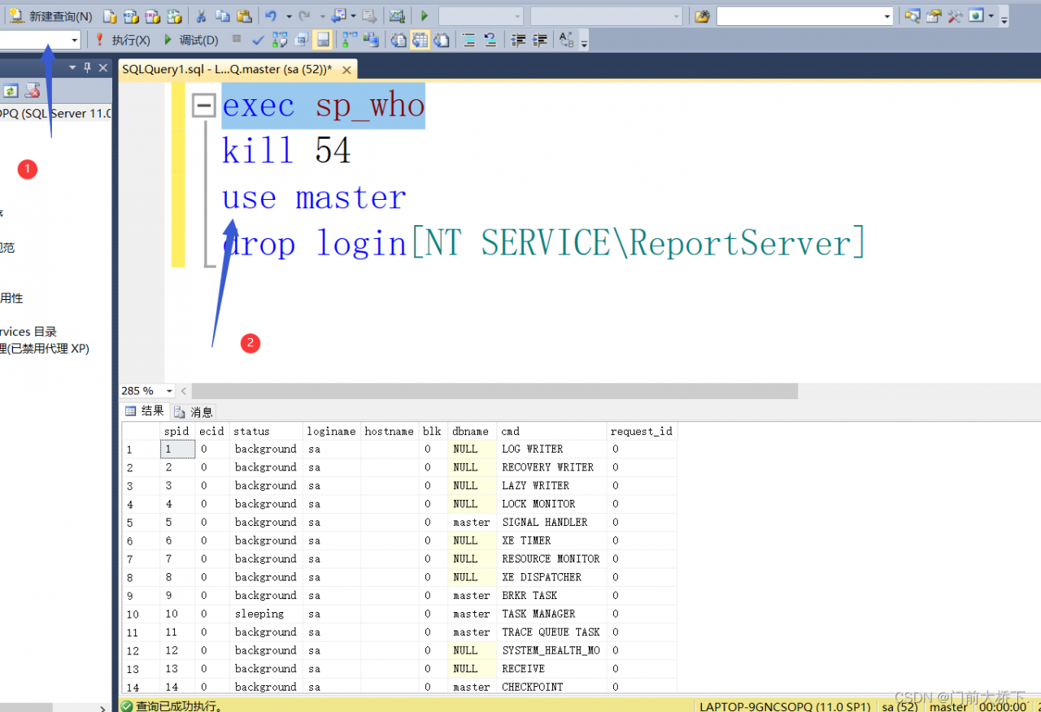
Task: Click the Open File folder icon
Action: click(702, 16)
